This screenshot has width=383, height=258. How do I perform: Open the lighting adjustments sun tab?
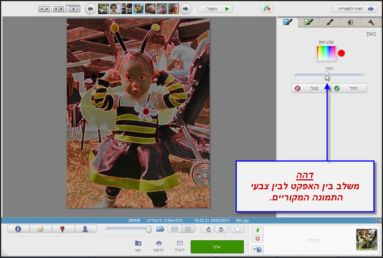coord(350,22)
